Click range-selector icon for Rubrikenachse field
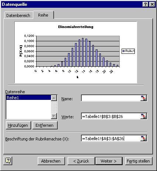The height and width of the screenshot is (171, 157). pyautogui.click(x=143, y=139)
